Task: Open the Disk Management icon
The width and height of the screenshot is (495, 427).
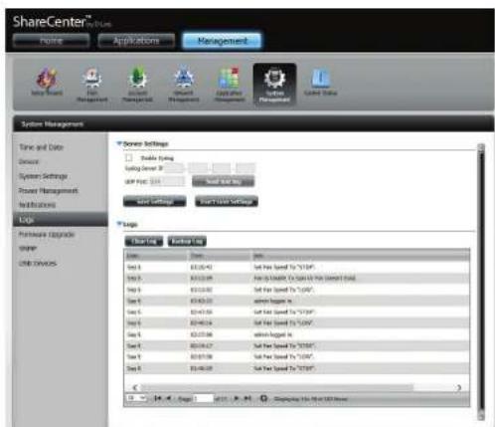Action: pos(91,85)
